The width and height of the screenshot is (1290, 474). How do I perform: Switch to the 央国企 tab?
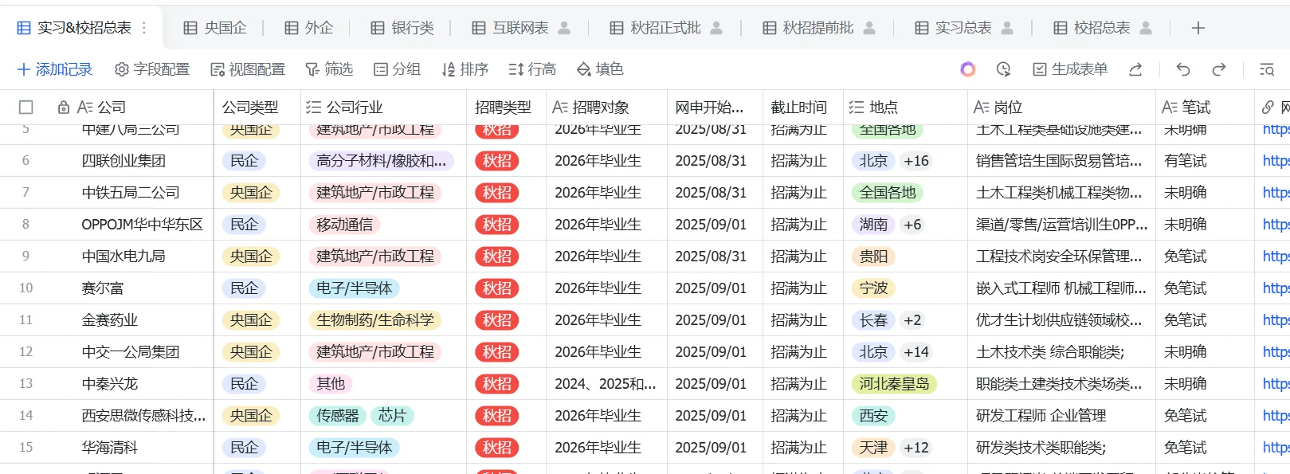pos(215,28)
